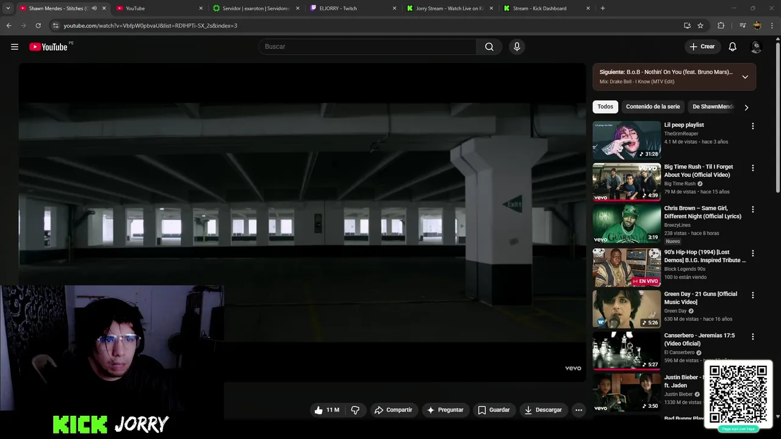Viewport: 781px width, 439px height.
Task: Select the Todos filter chip
Action: click(x=605, y=107)
